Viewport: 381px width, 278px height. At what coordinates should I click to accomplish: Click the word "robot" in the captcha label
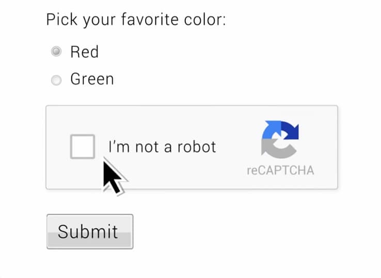[x=197, y=147]
